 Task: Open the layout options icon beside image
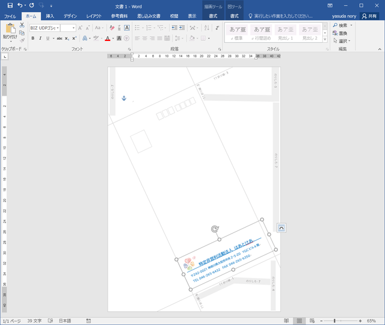click(281, 227)
